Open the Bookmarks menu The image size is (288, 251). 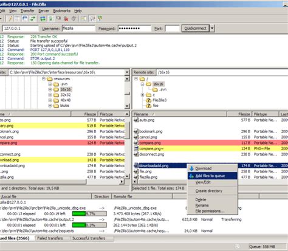pos(61,11)
